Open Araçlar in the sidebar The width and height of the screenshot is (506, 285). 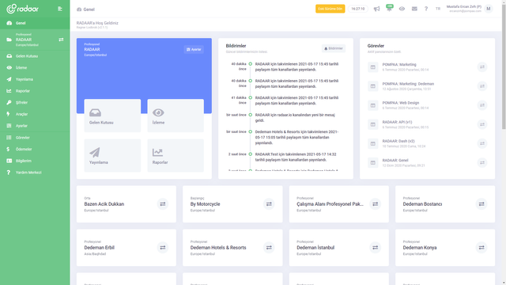click(x=35, y=114)
